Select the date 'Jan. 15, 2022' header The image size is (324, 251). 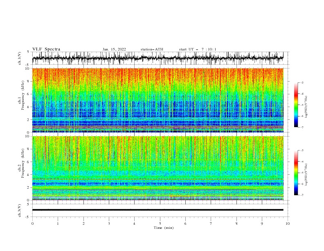pos(114,49)
